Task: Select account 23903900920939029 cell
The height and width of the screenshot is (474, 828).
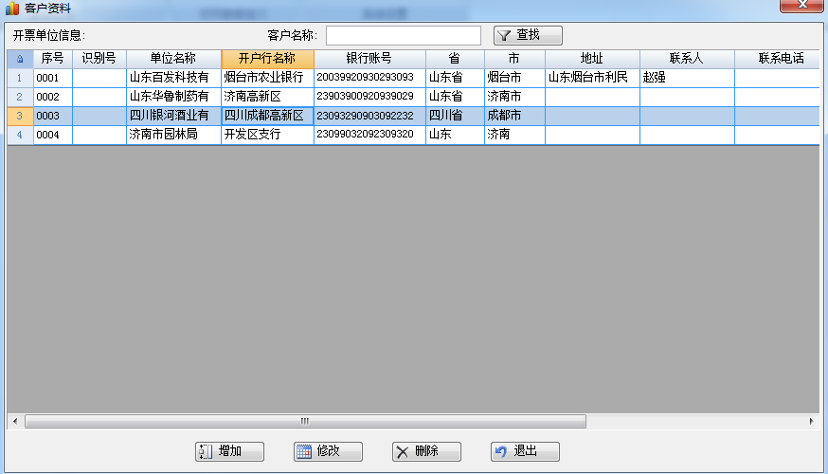Action: pyautogui.click(x=369, y=98)
